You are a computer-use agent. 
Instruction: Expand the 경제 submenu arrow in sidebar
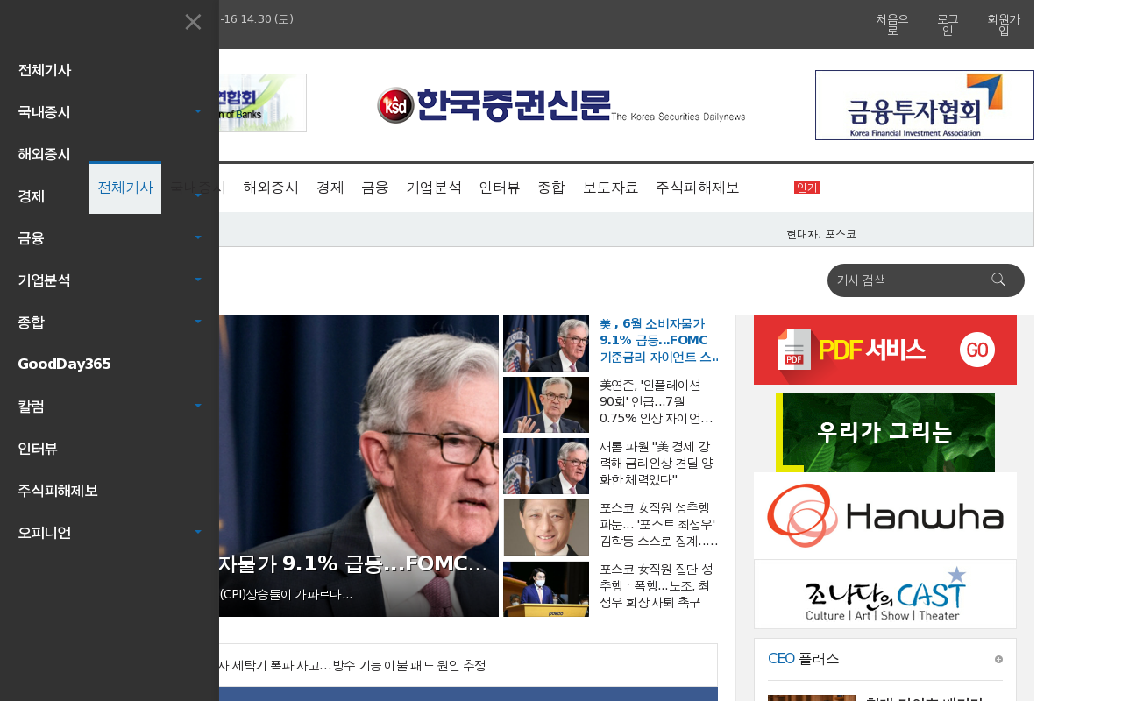(198, 195)
